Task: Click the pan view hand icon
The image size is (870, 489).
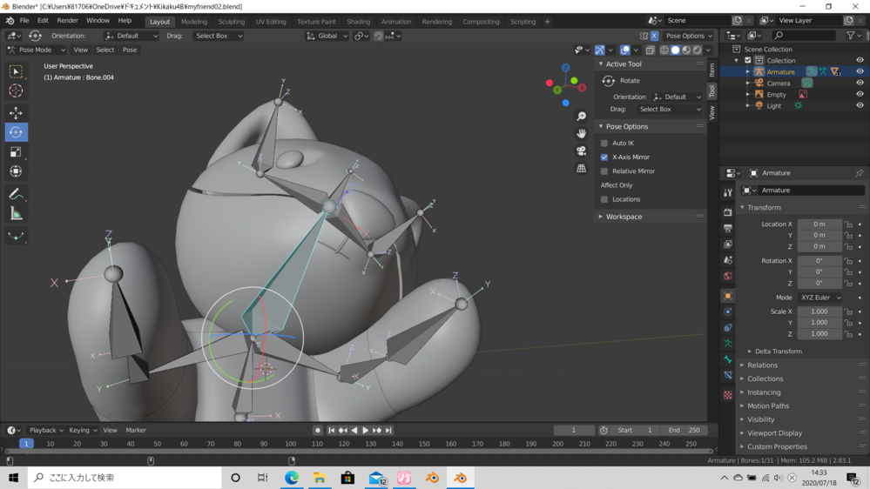Action: pos(581,134)
